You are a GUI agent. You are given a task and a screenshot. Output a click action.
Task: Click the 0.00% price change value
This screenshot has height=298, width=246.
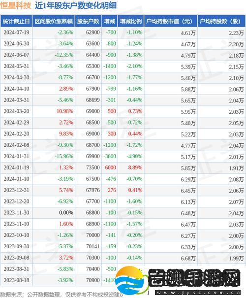(66, 213)
